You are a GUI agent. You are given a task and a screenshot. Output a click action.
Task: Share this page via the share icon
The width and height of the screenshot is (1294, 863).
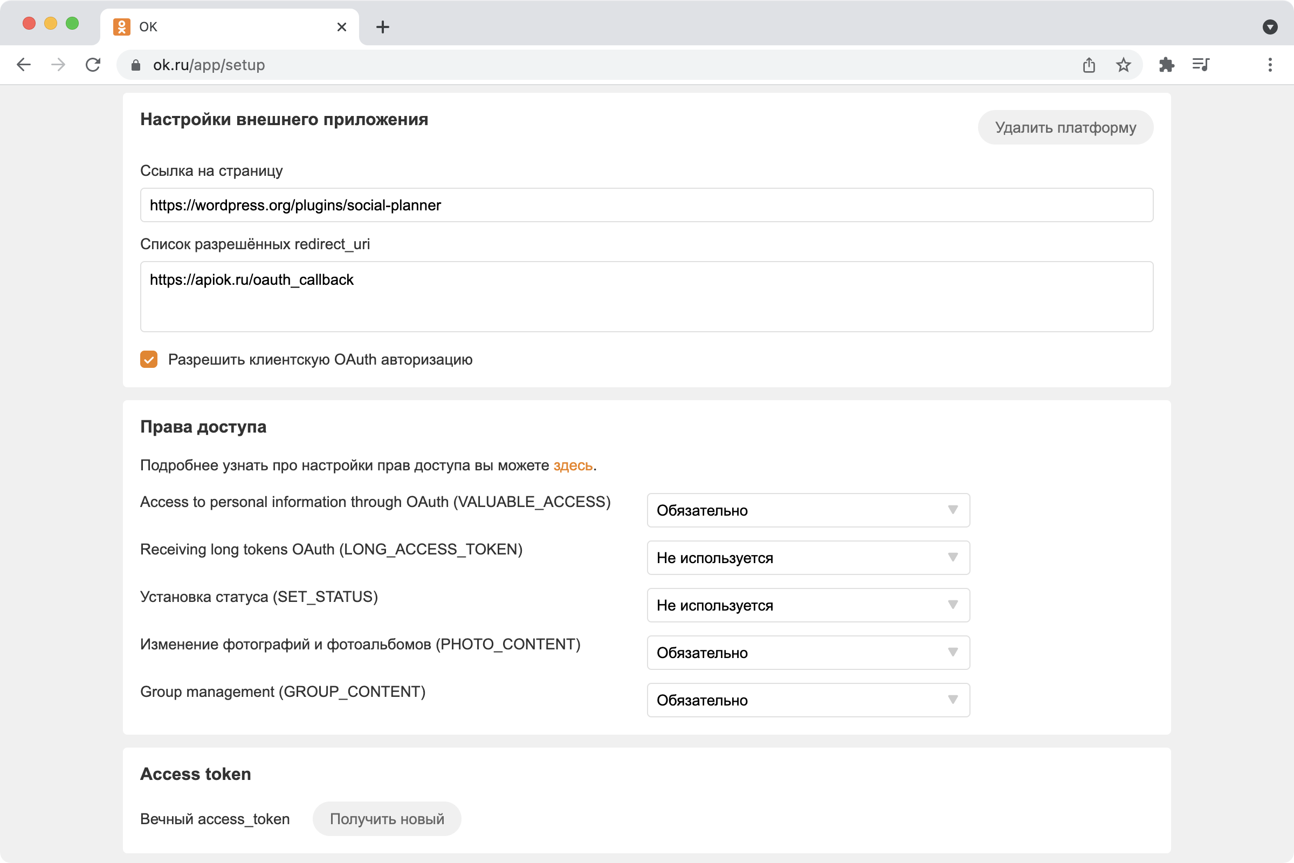(x=1089, y=65)
